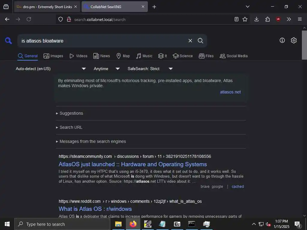Screen dimensions: 307x230
Task: Open the extensions puzzle icon
Action: coord(267,19)
